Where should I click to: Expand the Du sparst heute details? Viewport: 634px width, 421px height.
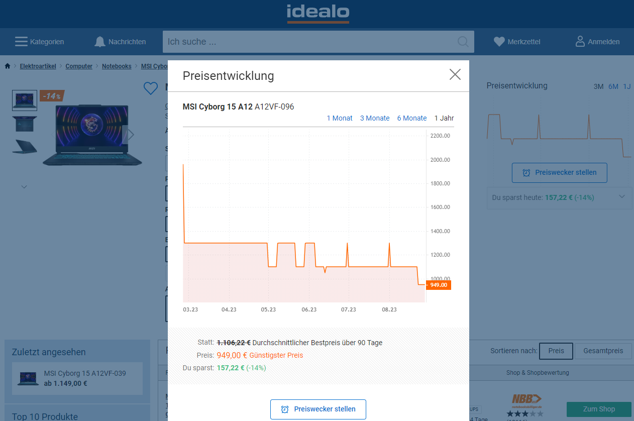click(x=622, y=197)
